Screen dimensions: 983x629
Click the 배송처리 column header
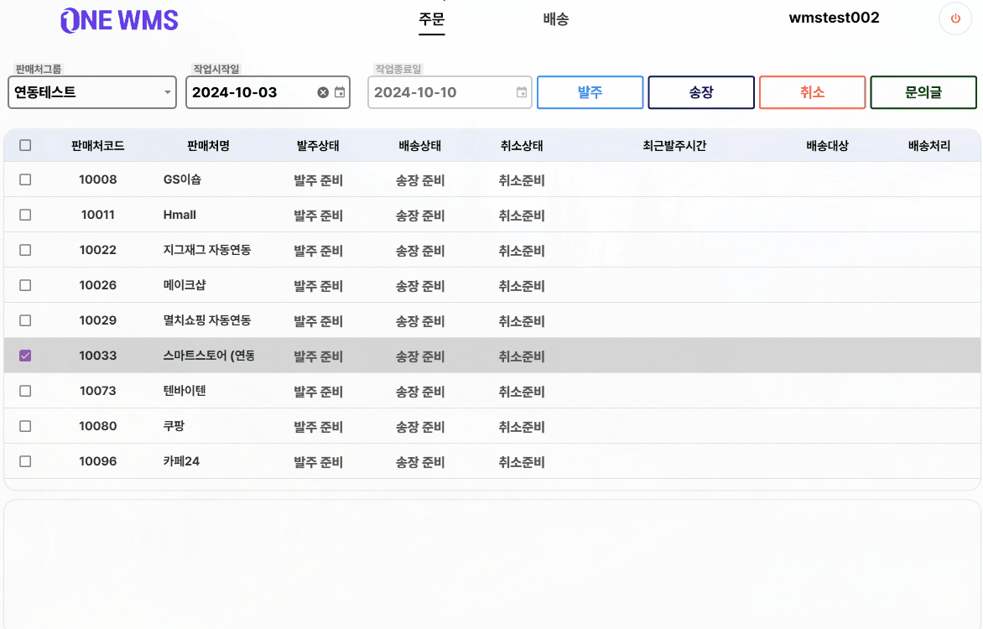[929, 145]
